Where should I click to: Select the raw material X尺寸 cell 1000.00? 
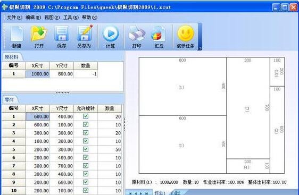[38, 74]
